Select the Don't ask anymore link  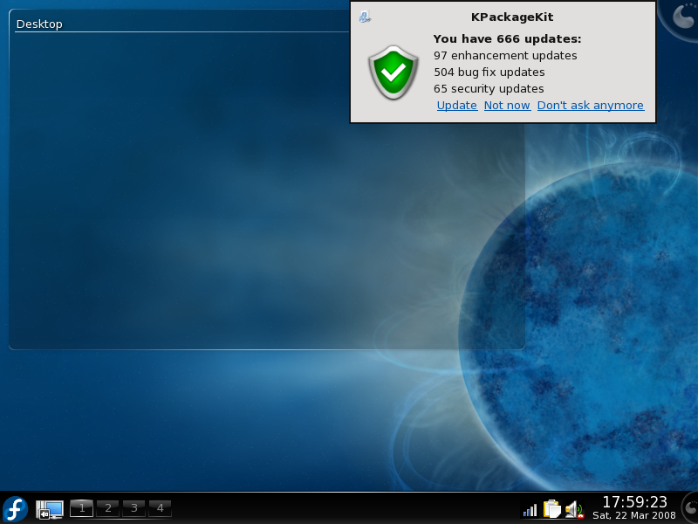click(x=590, y=106)
